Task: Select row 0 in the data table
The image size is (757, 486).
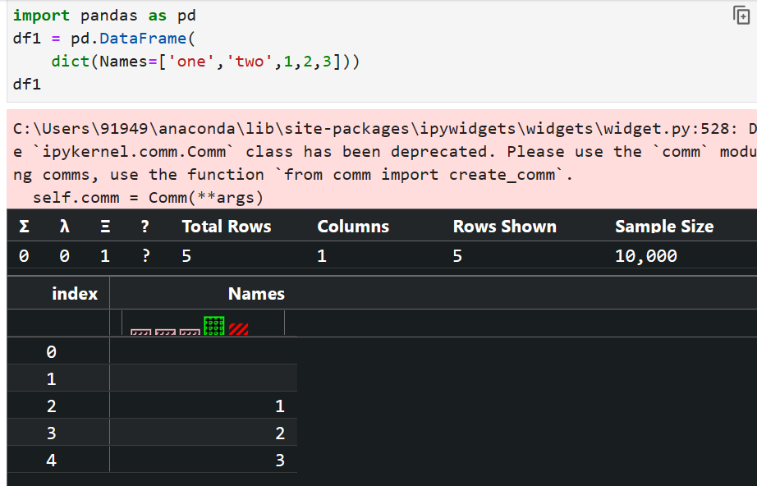Action: tap(52, 351)
